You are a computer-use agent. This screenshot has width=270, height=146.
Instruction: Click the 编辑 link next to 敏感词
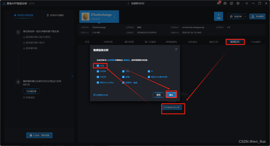click(135, 83)
